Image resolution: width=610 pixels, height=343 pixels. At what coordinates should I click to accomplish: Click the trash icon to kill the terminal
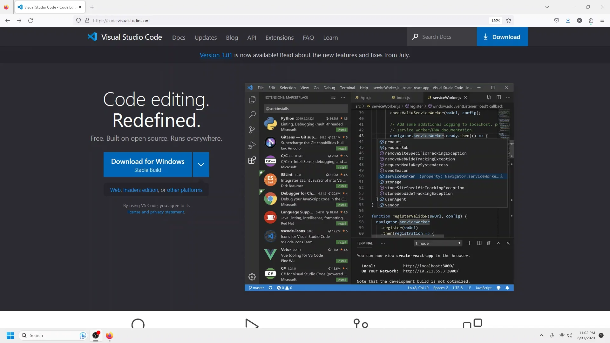(489, 243)
